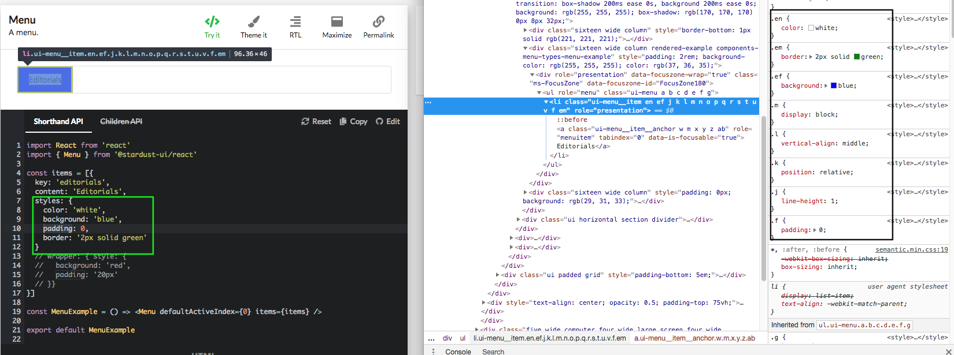Viewport: 954px width, 355px height.
Task: Switch to Shorthand API tab
Action: [58, 121]
